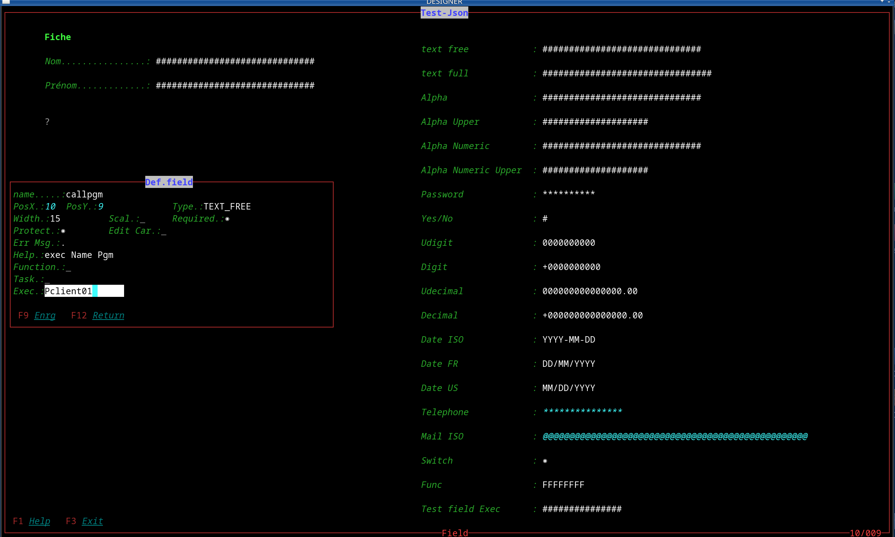Click the Def.field window title
The image size is (895, 537).
click(x=169, y=182)
